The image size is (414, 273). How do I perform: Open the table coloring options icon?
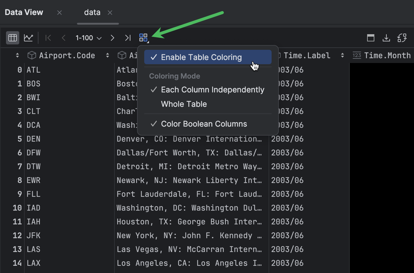tap(143, 37)
